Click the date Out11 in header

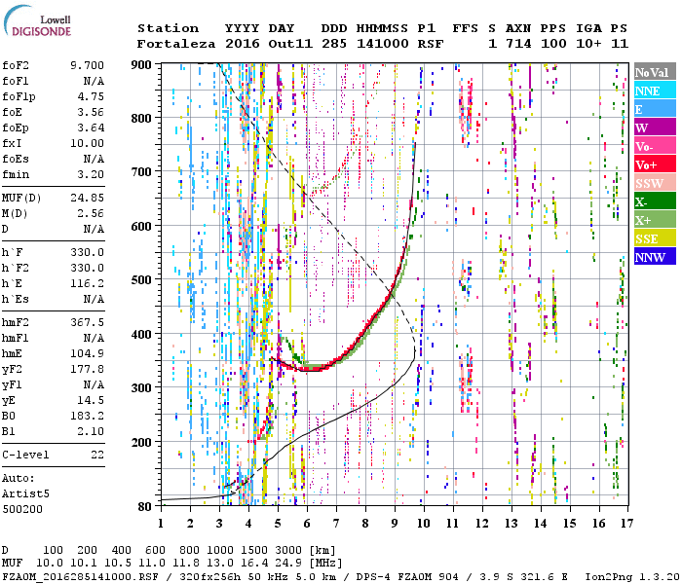click(x=290, y=44)
